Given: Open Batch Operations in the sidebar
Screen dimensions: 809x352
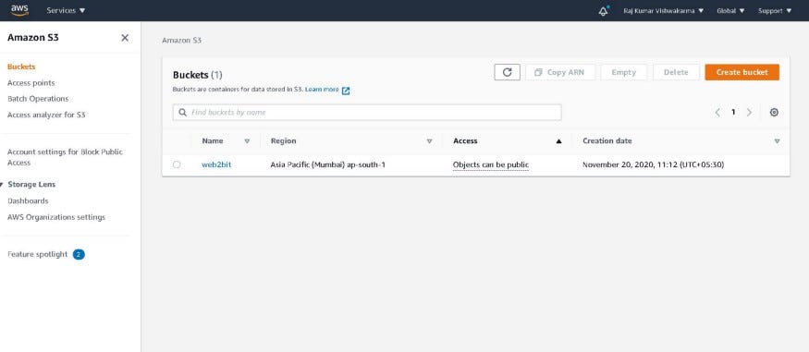Looking at the screenshot, I should [38, 99].
